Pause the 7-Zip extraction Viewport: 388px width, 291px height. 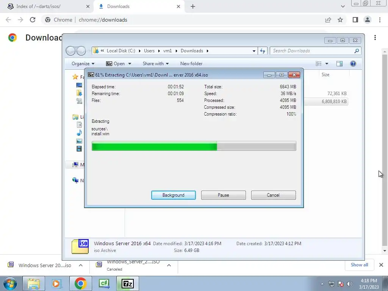click(x=223, y=195)
